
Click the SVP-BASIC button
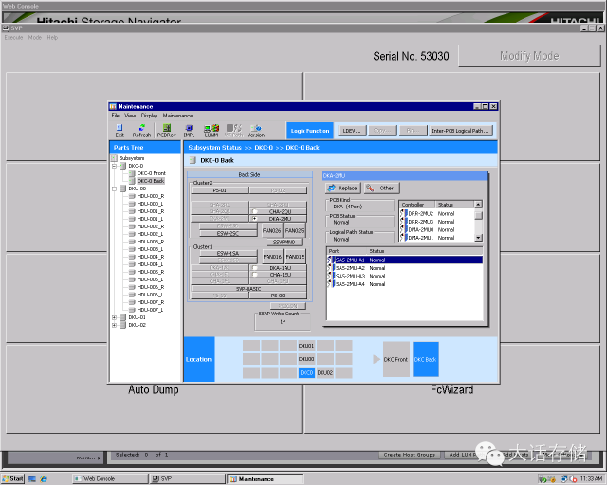click(248, 289)
